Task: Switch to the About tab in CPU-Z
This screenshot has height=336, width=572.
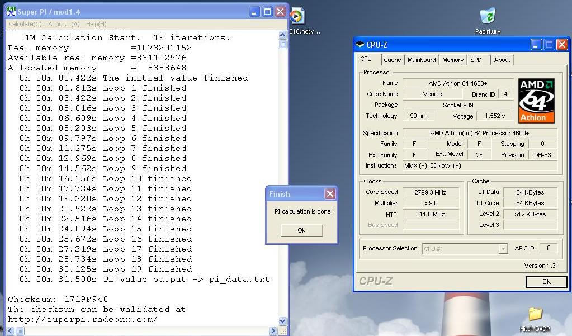Action: [x=502, y=60]
